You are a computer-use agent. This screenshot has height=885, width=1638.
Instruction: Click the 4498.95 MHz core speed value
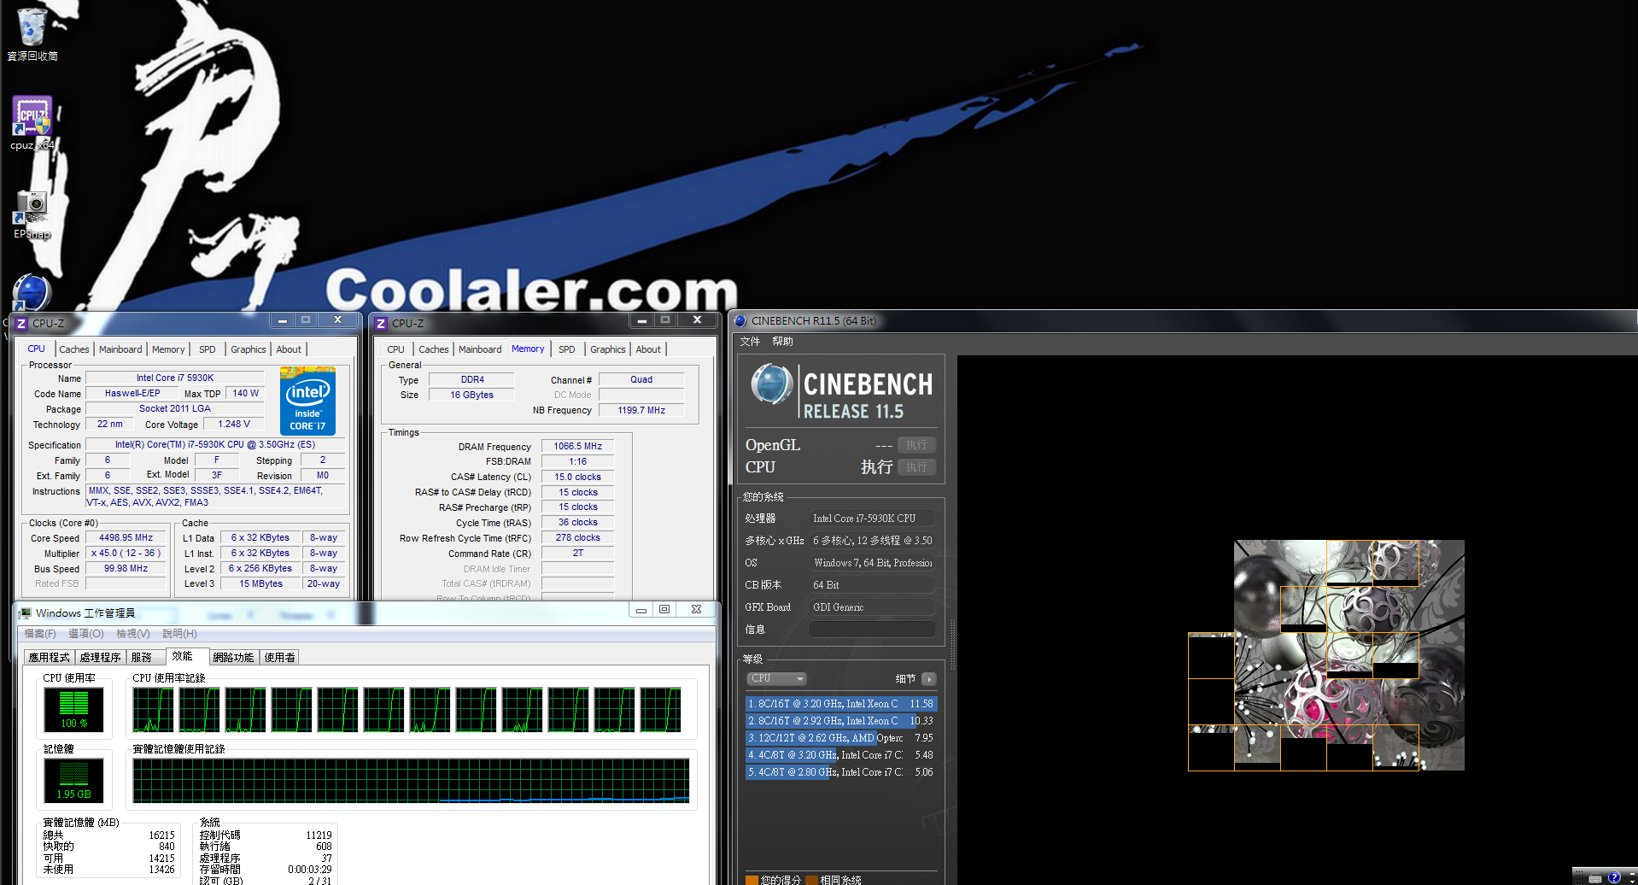(126, 538)
